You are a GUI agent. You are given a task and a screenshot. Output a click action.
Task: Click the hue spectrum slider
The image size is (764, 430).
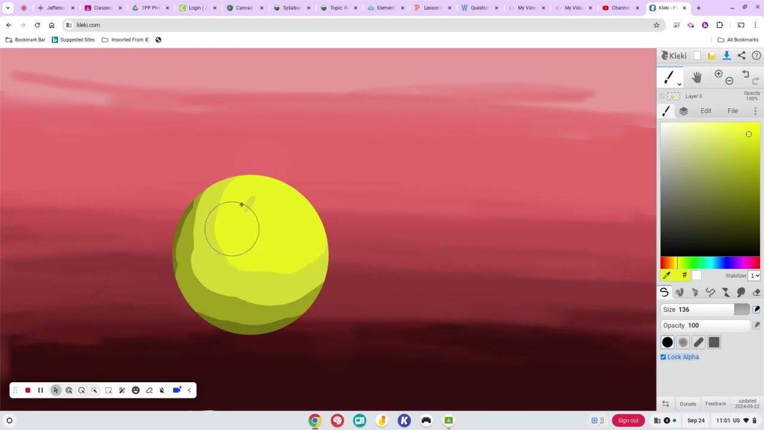(x=710, y=263)
